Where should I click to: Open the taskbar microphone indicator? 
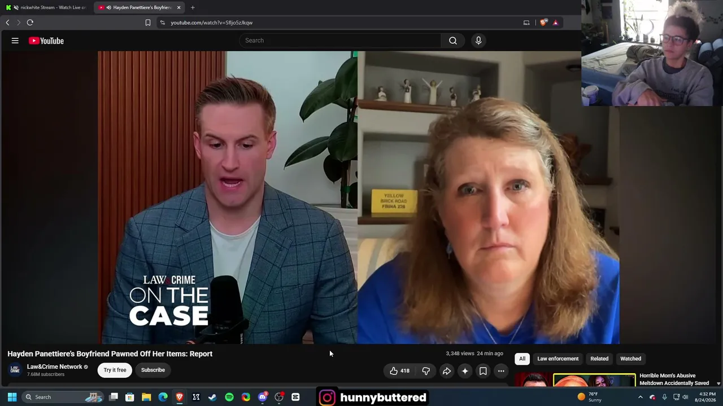pos(664,397)
